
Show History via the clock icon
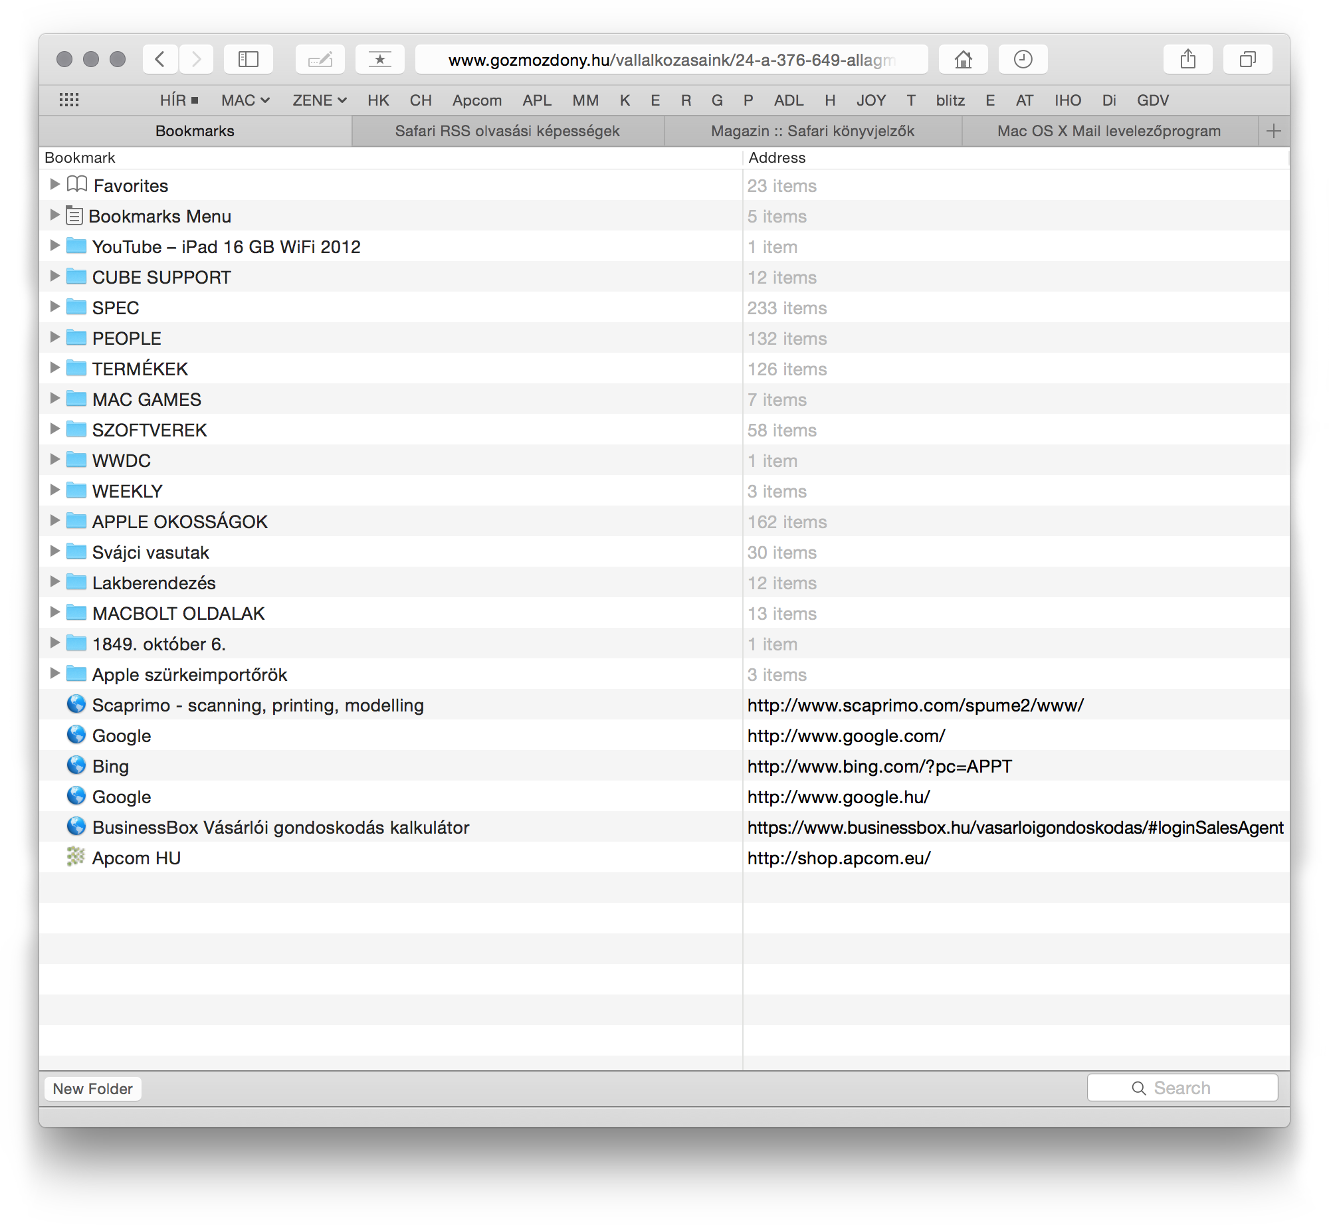click(1023, 60)
